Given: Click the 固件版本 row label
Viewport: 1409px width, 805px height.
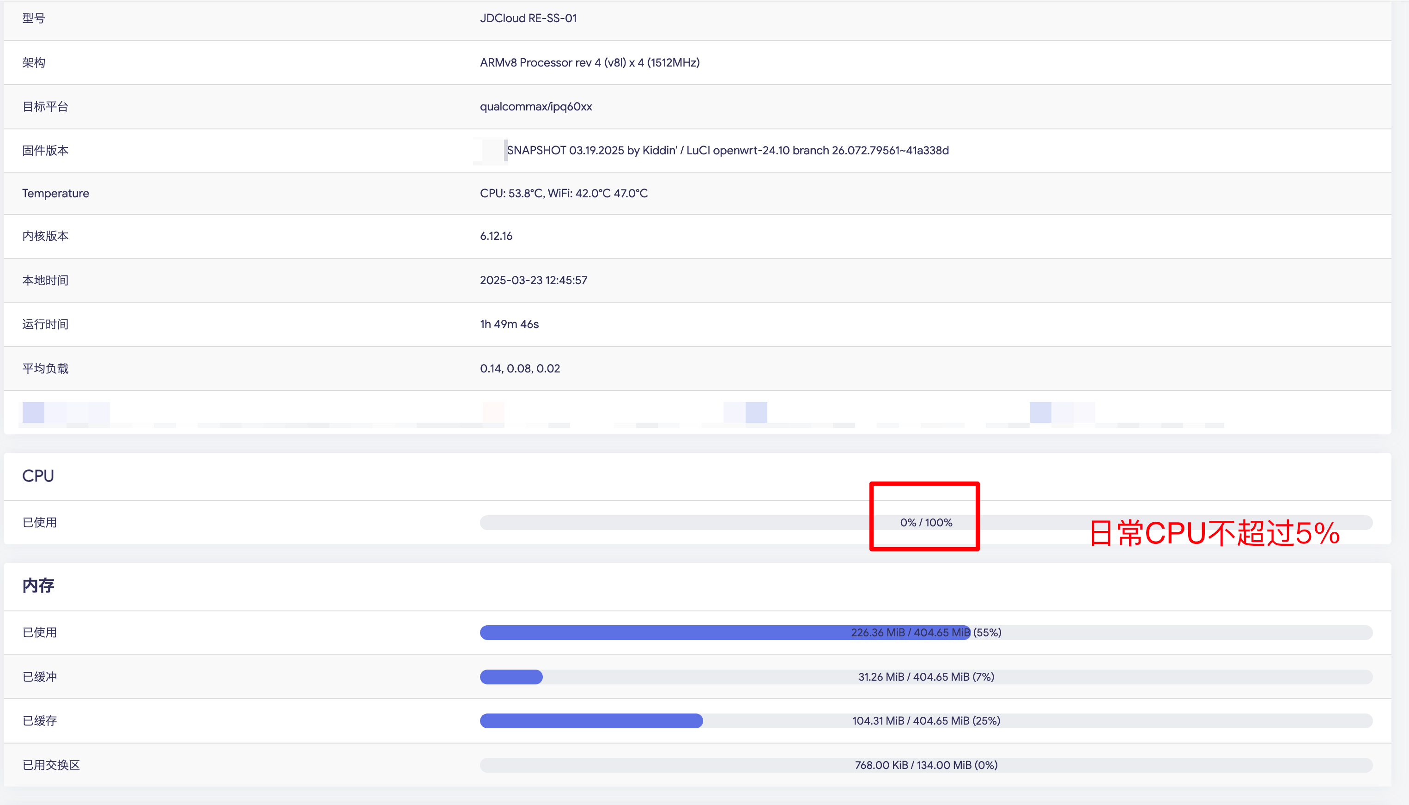Looking at the screenshot, I should click(x=45, y=150).
